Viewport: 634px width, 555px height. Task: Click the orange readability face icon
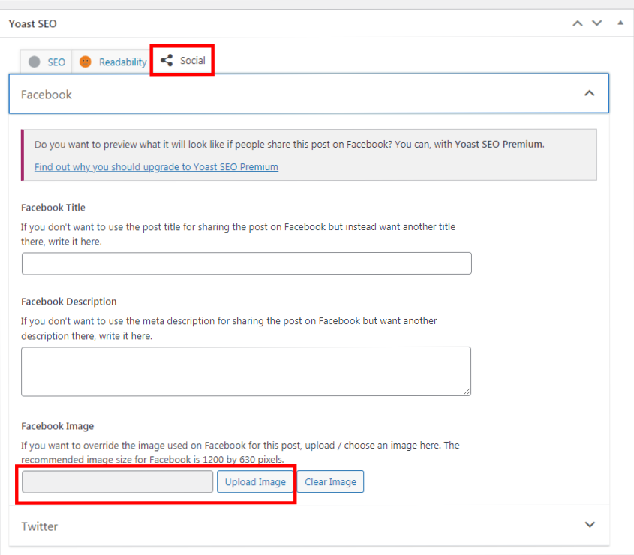click(86, 61)
